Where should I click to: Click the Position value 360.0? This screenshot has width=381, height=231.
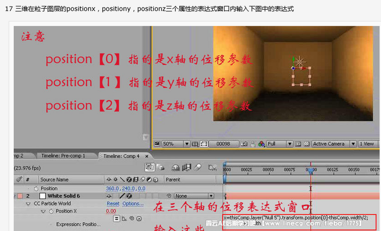click(112, 188)
